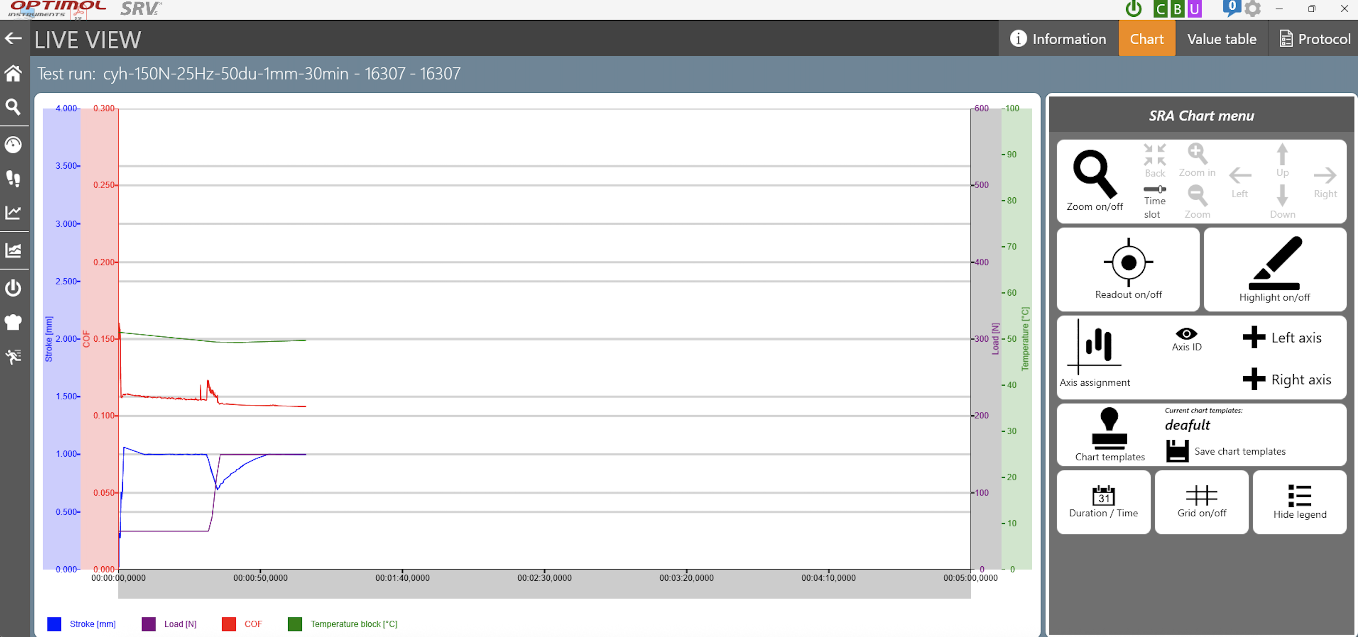
Task: Click the footsteps sidebar icon
Action: coord(13,178)
